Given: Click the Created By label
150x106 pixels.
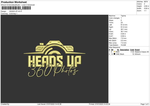Looking at the screenshot, I should coord(5,104).
